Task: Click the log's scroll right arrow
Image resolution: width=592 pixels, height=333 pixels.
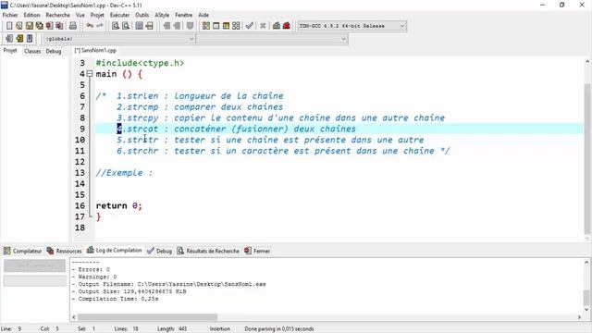Action: pos(579,317)
